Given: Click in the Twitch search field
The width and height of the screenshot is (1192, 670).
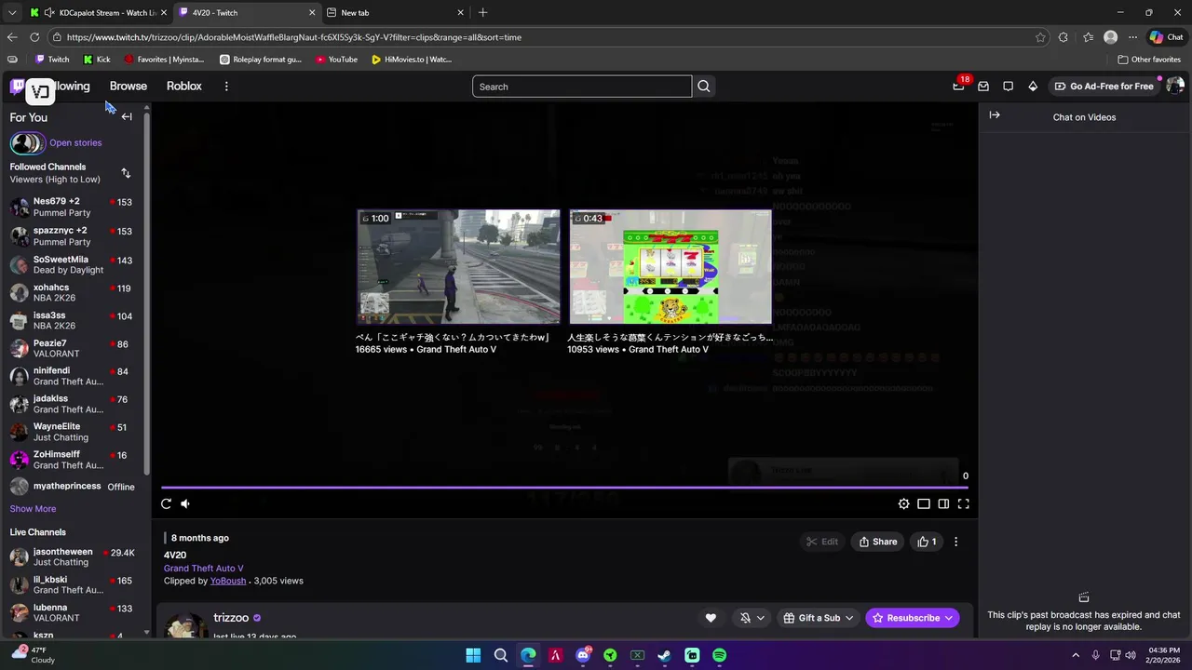Looking at the screenshot, I should tap(582, 87).
